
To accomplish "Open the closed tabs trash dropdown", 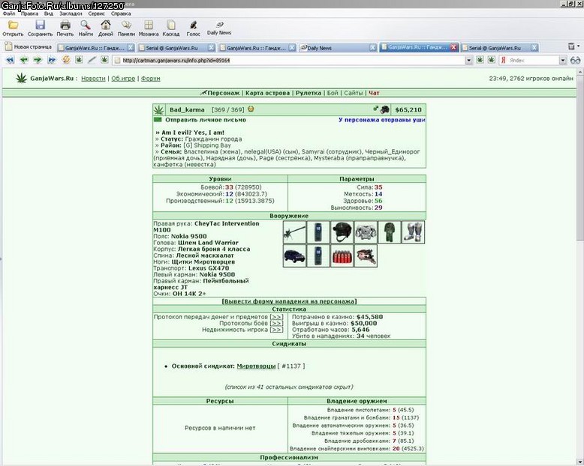I will coord(573,46).
